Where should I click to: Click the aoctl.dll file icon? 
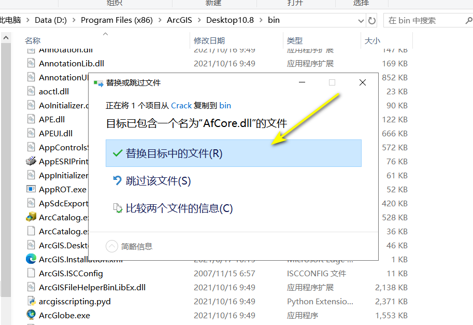point(31,91)
